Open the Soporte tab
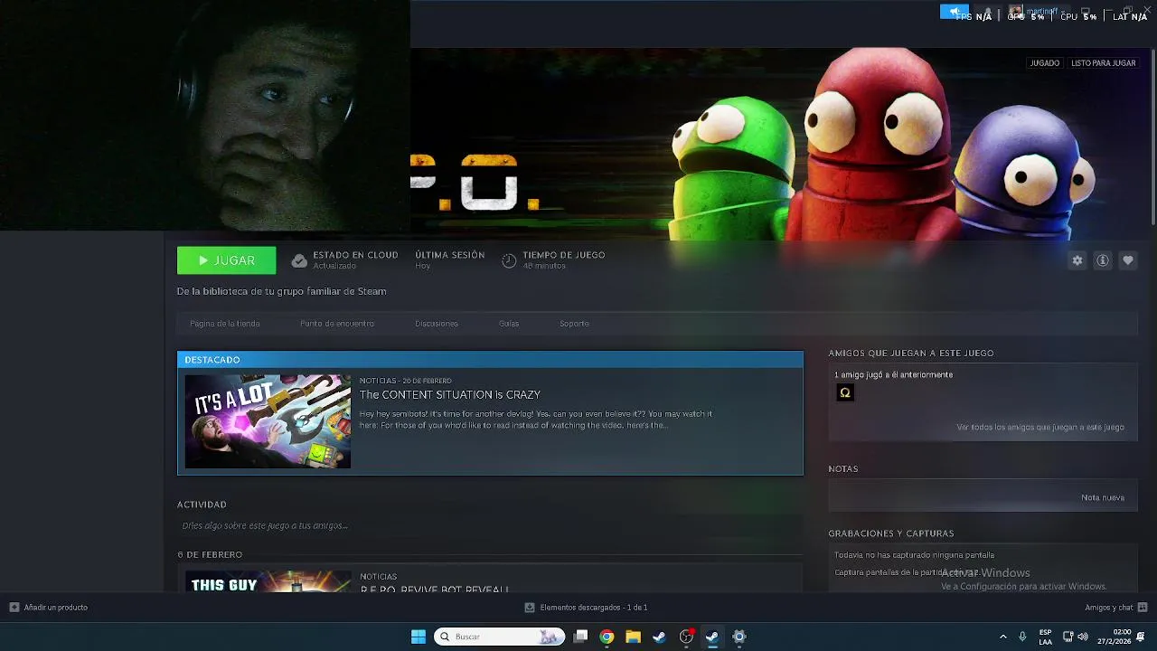 click(574, 324)
